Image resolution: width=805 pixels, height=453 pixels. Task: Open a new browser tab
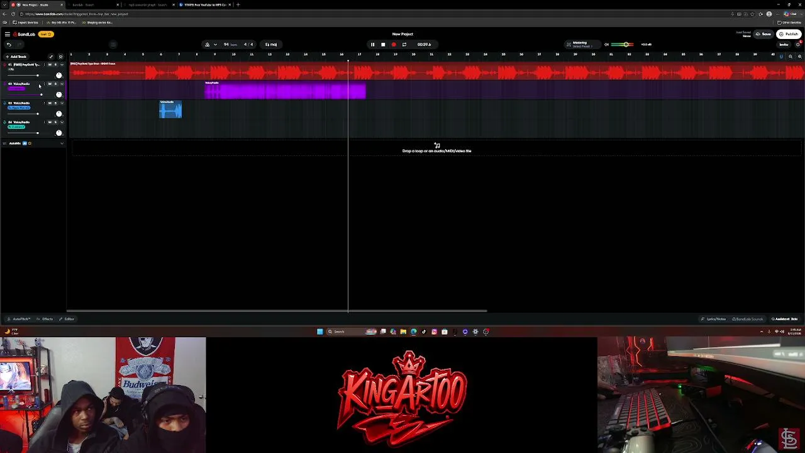(x=238, y=4)
